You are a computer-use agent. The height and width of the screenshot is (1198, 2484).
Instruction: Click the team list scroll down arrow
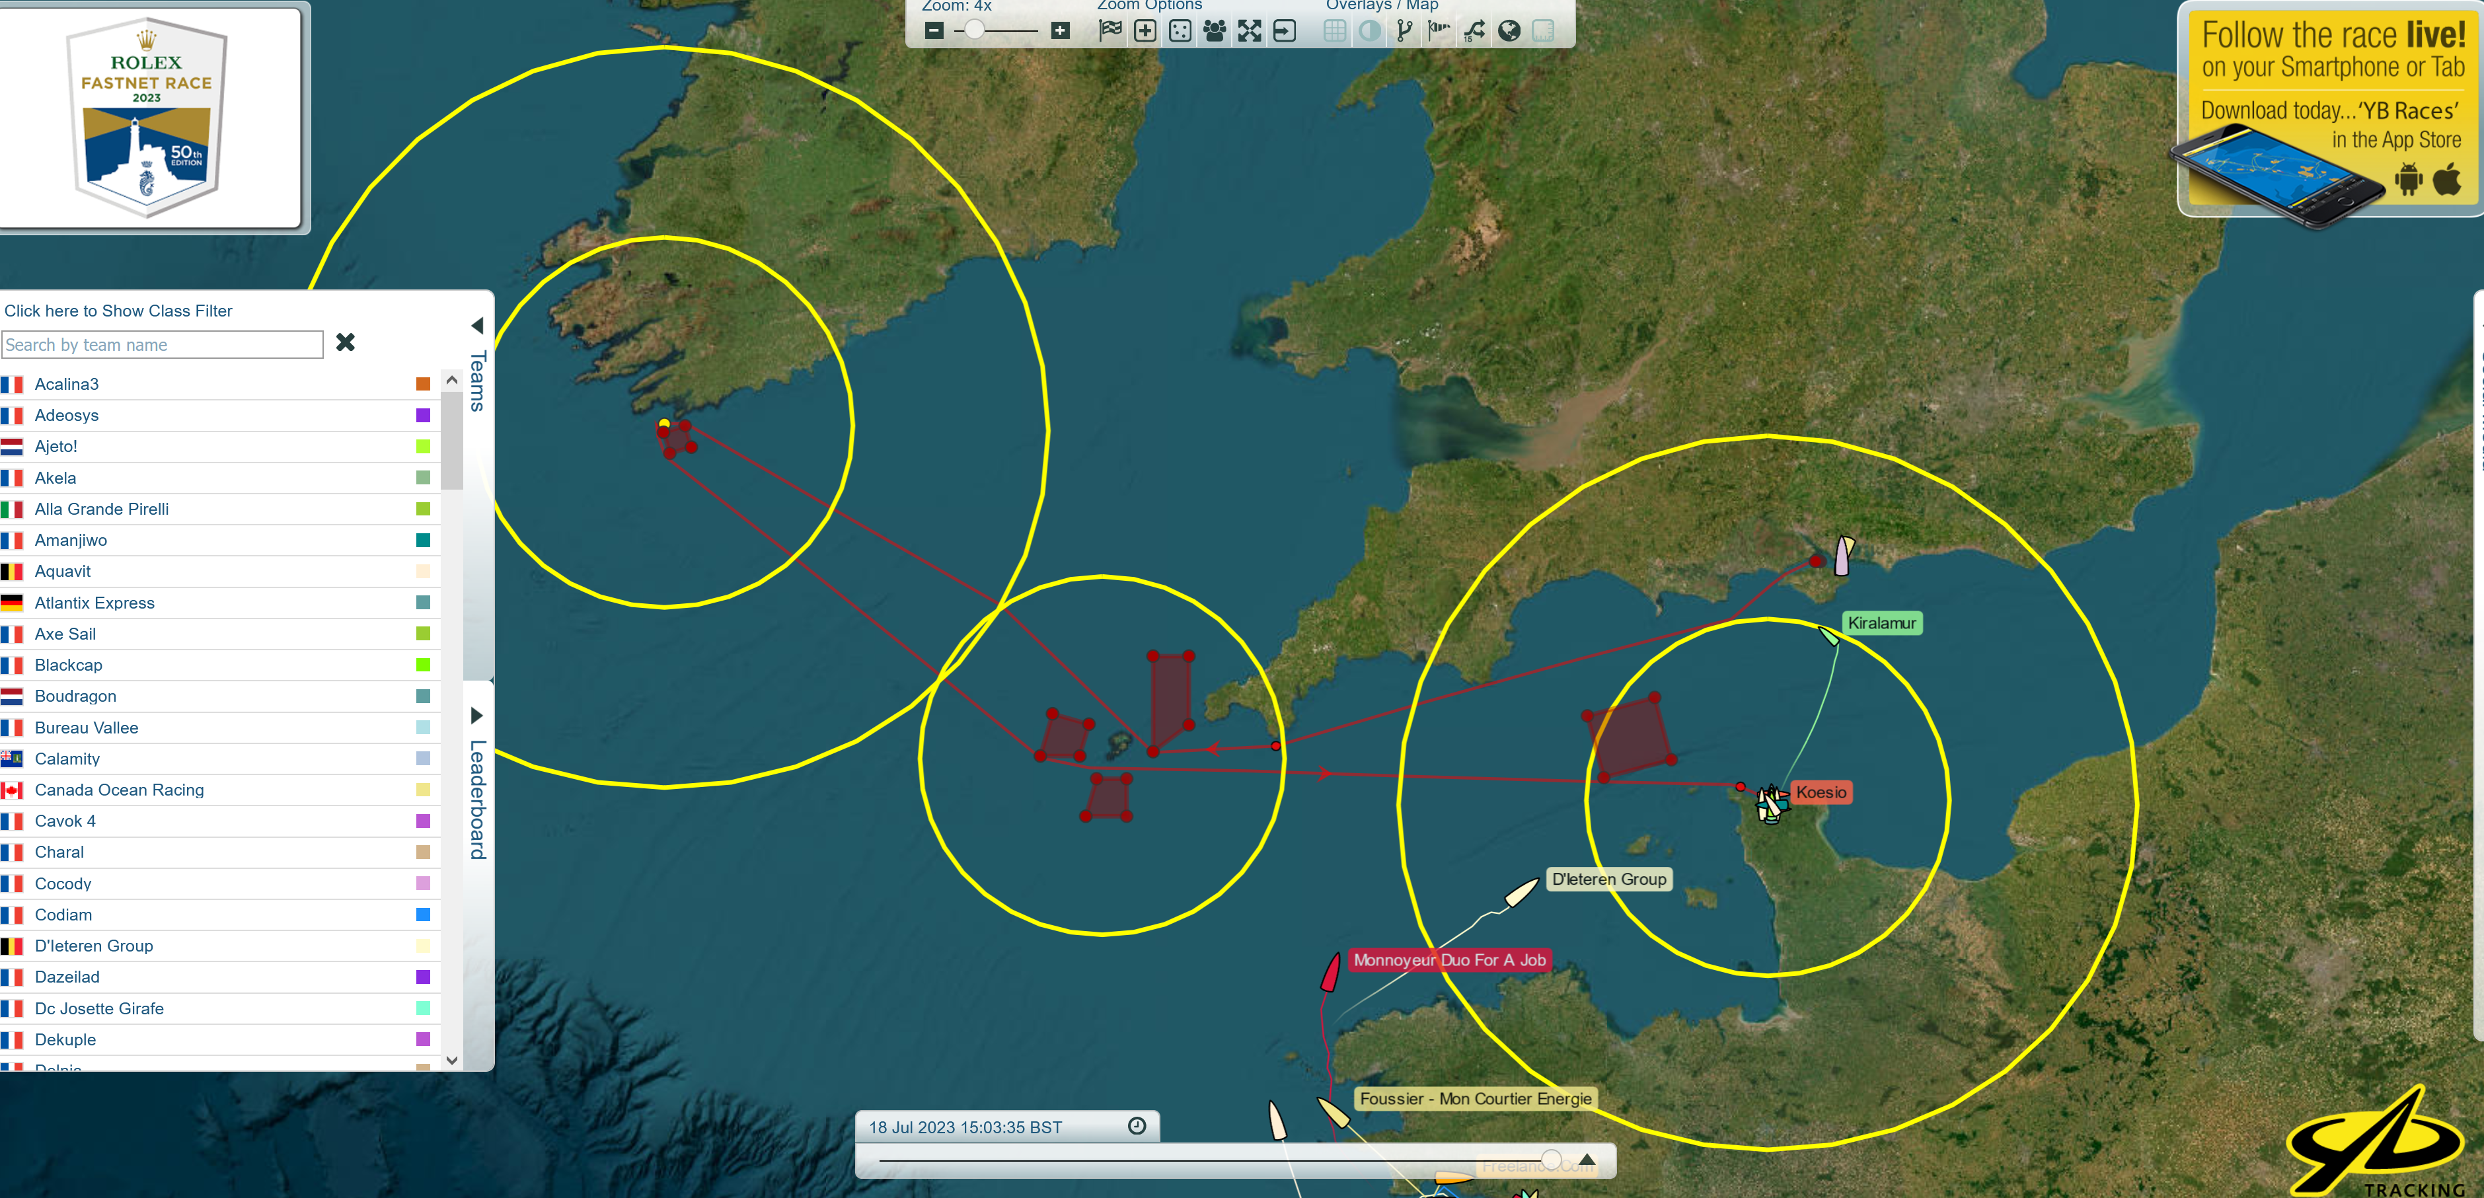pos(451,1059)
